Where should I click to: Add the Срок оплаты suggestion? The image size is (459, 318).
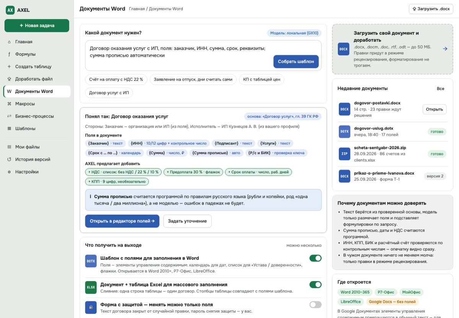coord(259,172)
